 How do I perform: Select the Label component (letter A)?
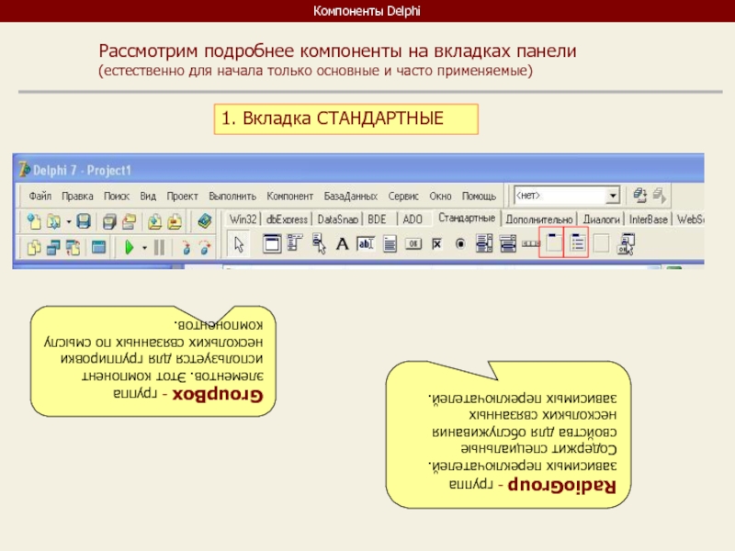click(x=342, y=244)
